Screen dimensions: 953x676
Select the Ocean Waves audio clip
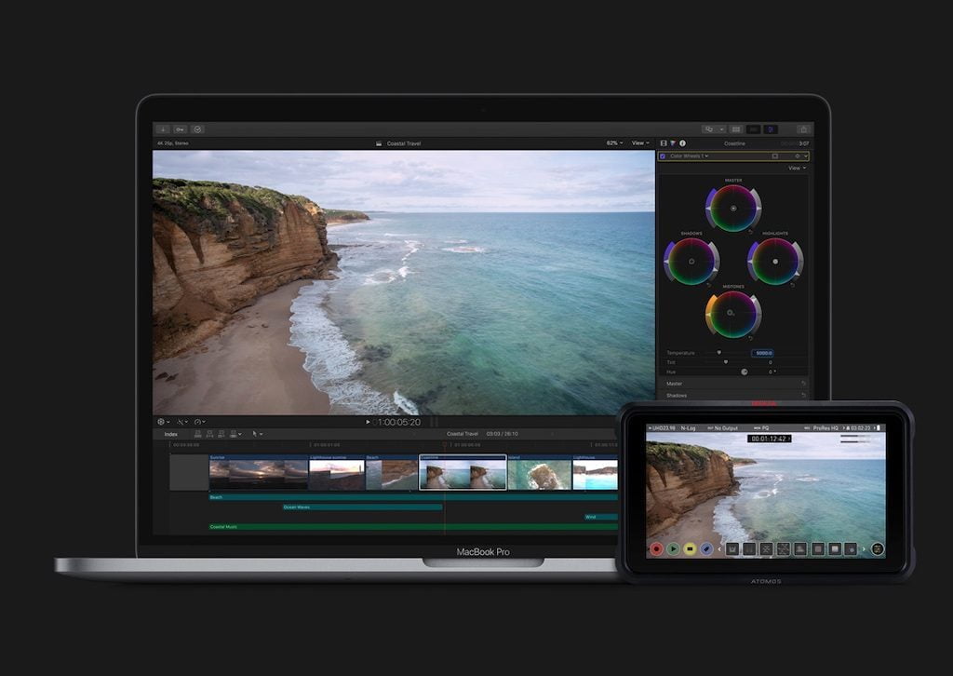(x=362, y=507)
